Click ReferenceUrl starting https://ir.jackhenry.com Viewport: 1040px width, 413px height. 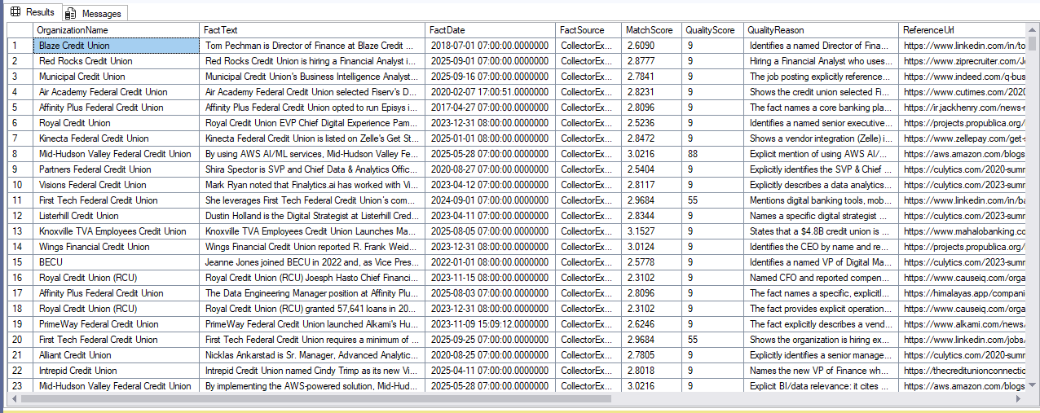coord(963,108)
